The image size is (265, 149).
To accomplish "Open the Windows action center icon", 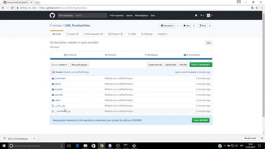I will pos(260,146).
